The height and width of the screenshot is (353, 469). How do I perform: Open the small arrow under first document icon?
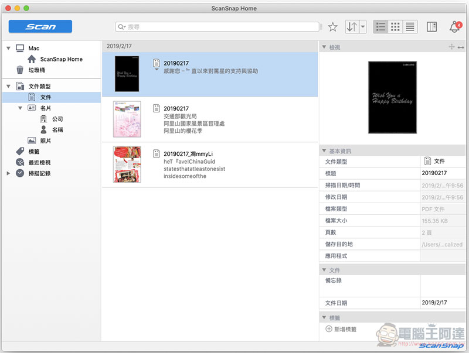156,70
